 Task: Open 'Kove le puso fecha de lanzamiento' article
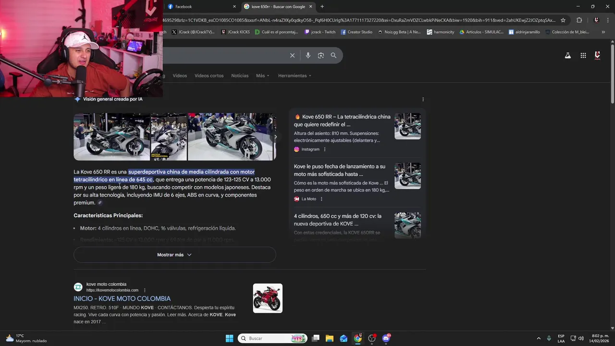340,170
